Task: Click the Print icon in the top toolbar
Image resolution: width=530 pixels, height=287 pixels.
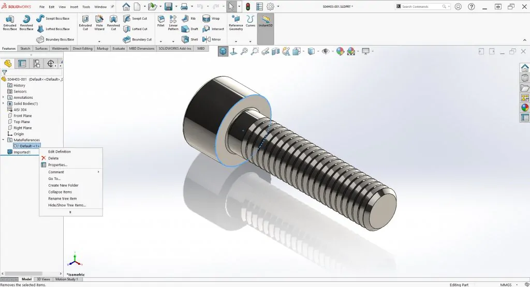Action: click(x=184, y=6)
